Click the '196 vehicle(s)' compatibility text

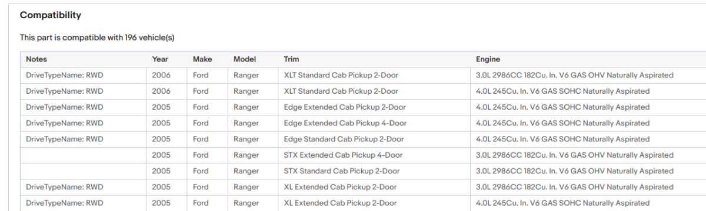click(149, 38)
